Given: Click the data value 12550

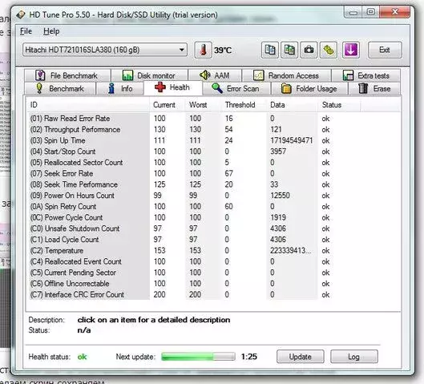Looking at the screenshot, I should (x=280, y=196).
